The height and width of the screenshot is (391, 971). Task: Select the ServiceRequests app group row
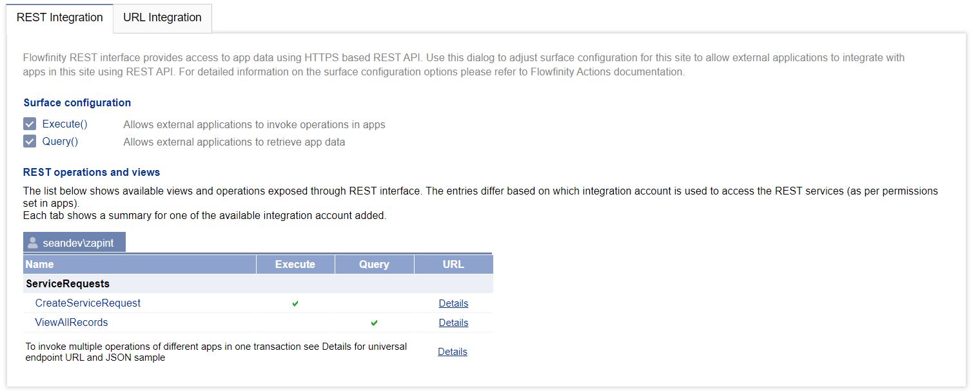68,283
